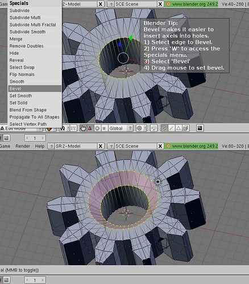The image size is (249, 284).
Task: Click the SR:2-Model screen name field
Action: click(76, 146)
